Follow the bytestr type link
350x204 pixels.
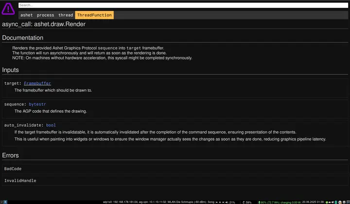[x=38, y=104]
